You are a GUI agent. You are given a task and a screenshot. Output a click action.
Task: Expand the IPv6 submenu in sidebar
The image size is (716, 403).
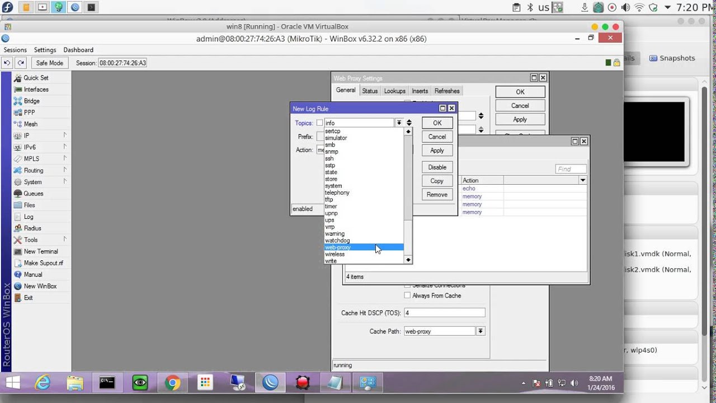click(x=65, y=147)
